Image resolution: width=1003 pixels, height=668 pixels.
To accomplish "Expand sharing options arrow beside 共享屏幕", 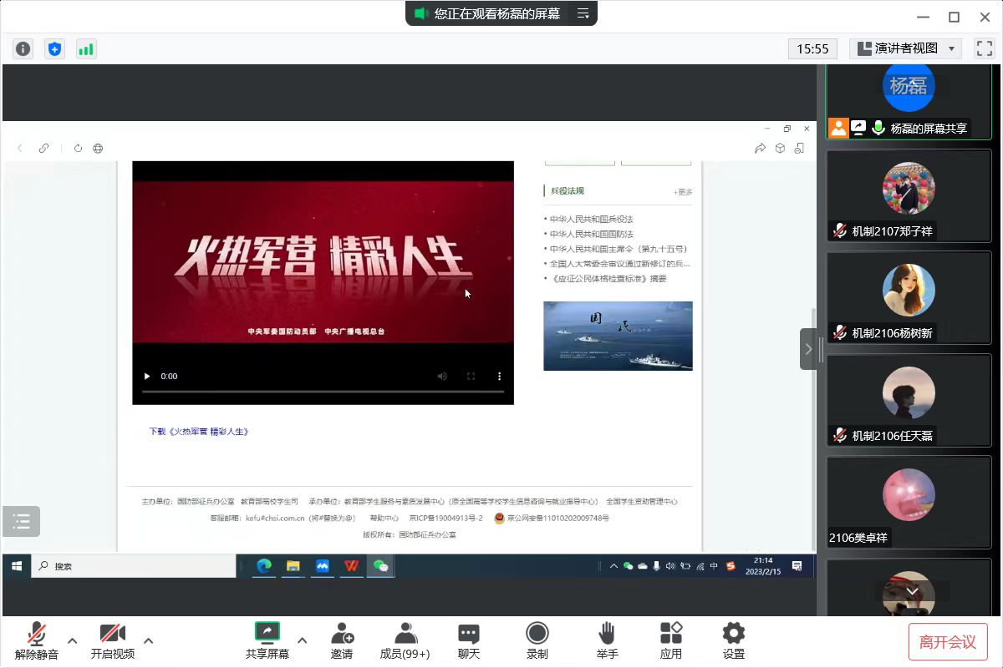I will coord(303,641).
